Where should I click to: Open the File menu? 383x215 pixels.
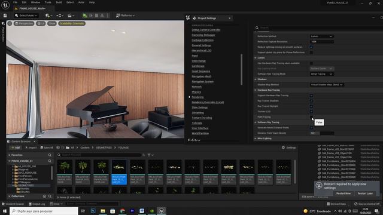pos(15,2)
